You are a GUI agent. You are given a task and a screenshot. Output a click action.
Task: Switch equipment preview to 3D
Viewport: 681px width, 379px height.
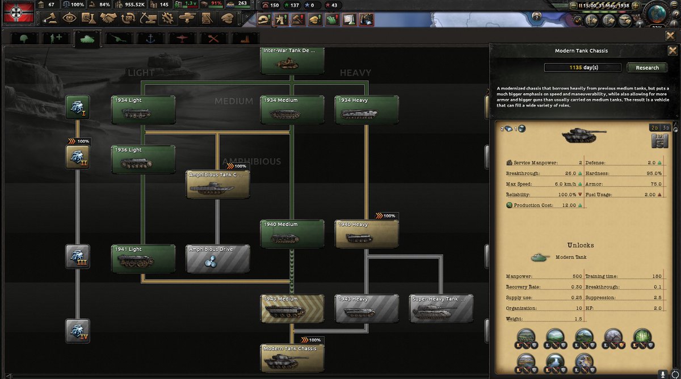[x=666, y=128]
